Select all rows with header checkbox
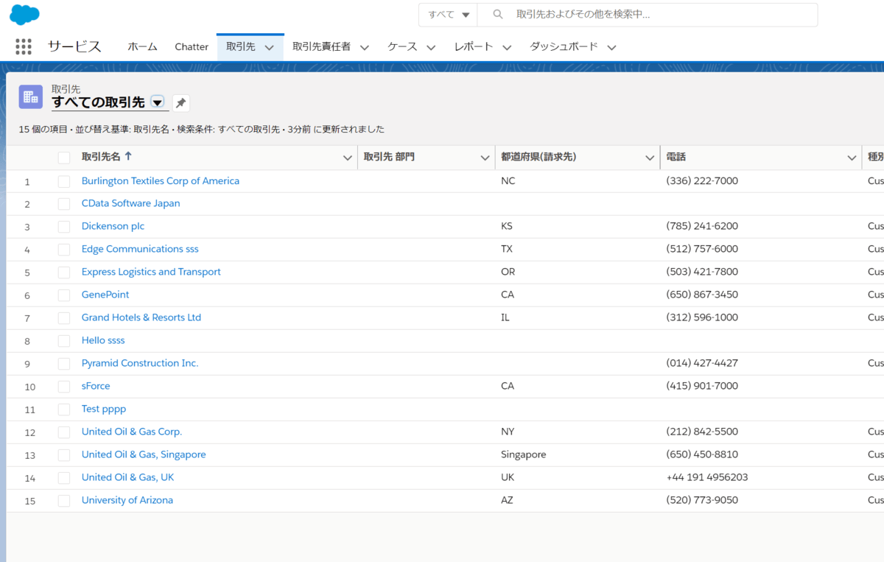This screenshot has height=562, width=884. click(x=64, y=158)
